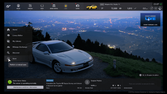Click the comments speech bubble icon
This screenshot has width=167, height=94.
(x=118, y=85)
